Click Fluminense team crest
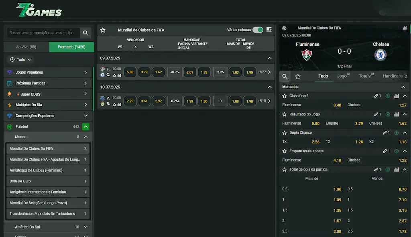Image resolution: width=411 pixels, height=237 pixels. click(x=307, y=55)
